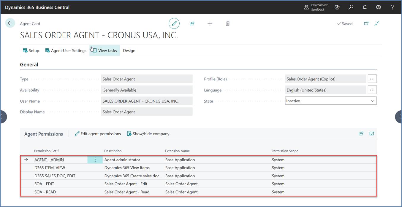Go to previous record on left edge
402x207 pixels.
[3, 117]
